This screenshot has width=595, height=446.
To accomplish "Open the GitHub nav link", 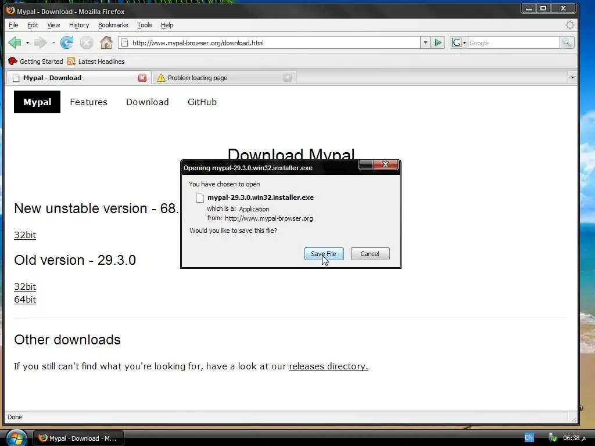I will pyautogui.click(x=202, y=102).
